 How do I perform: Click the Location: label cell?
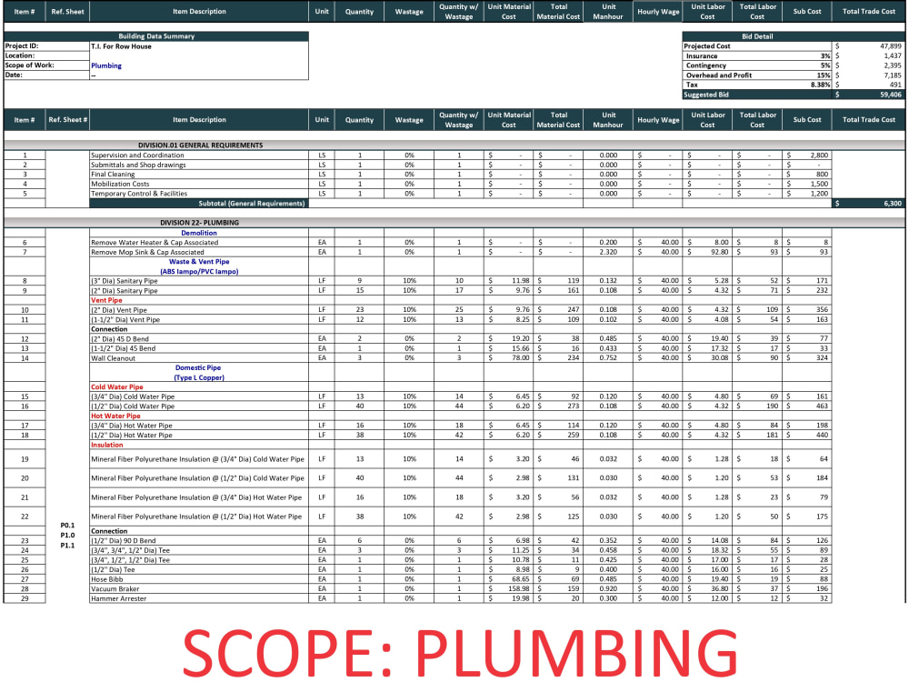click(x=46, y=55)
